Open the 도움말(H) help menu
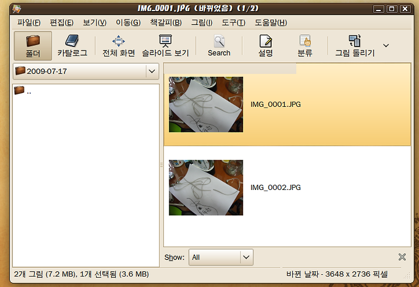The height and width of the screenshot is (287, 419). click(x=271, y=23)
